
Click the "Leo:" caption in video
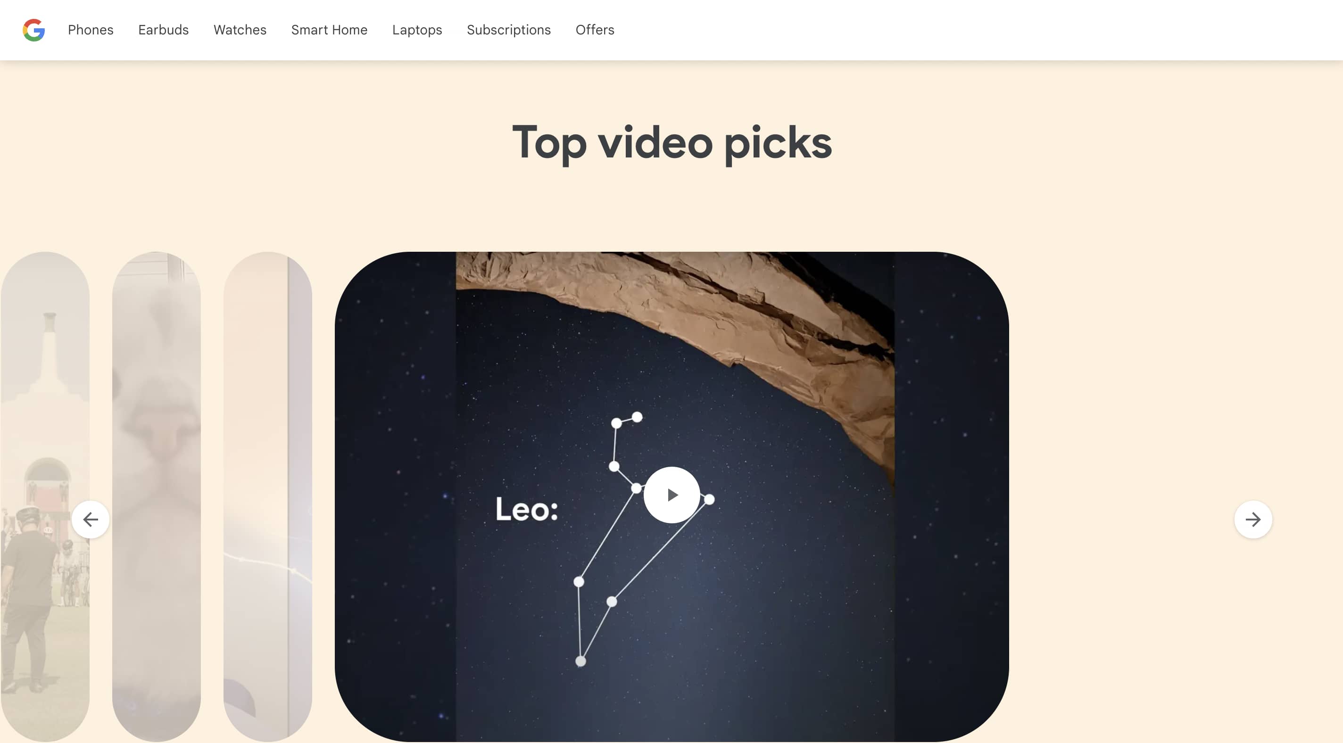(x=527, y=509)
